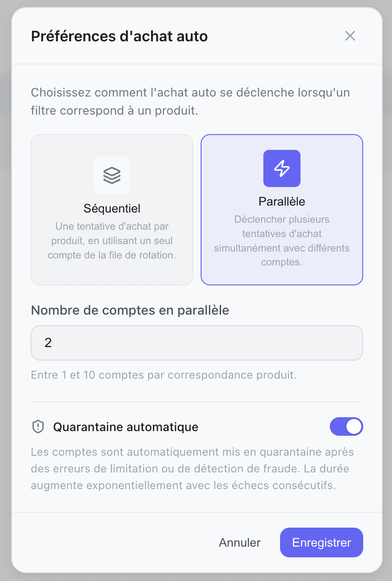The width and height of the screenshot is (392, 581).
Task: Focus the Nombre de comptes en parallèle field
Action: 197,343
